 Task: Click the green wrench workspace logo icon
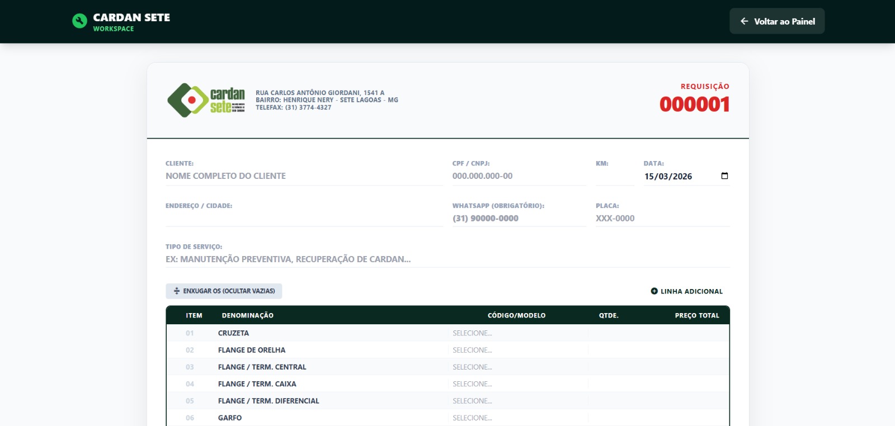tap(79, 21)
